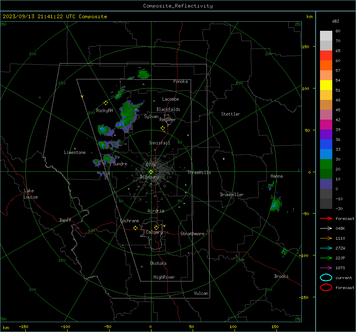The width and height of the screenshot is (356, 332).
Task: Click the RedDeer city label
Action: [168, 120]
